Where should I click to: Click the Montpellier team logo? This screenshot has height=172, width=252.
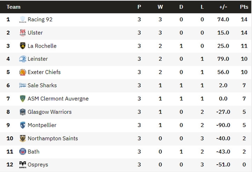pyautogui.click(x=23, y=125)
